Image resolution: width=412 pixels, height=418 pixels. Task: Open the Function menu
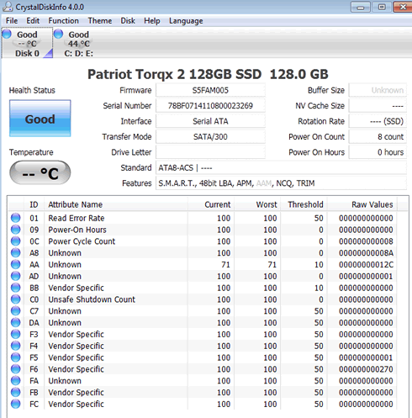click(63, 21)
